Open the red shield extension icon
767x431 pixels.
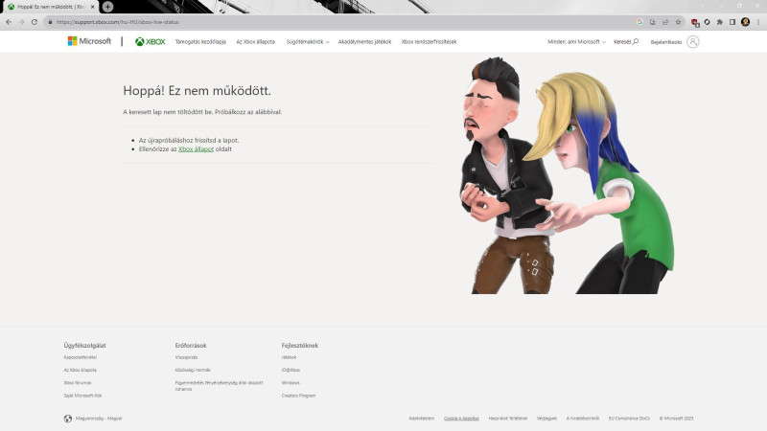coord(694,22)
